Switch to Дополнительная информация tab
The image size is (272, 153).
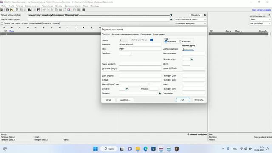tap(125, 34)
